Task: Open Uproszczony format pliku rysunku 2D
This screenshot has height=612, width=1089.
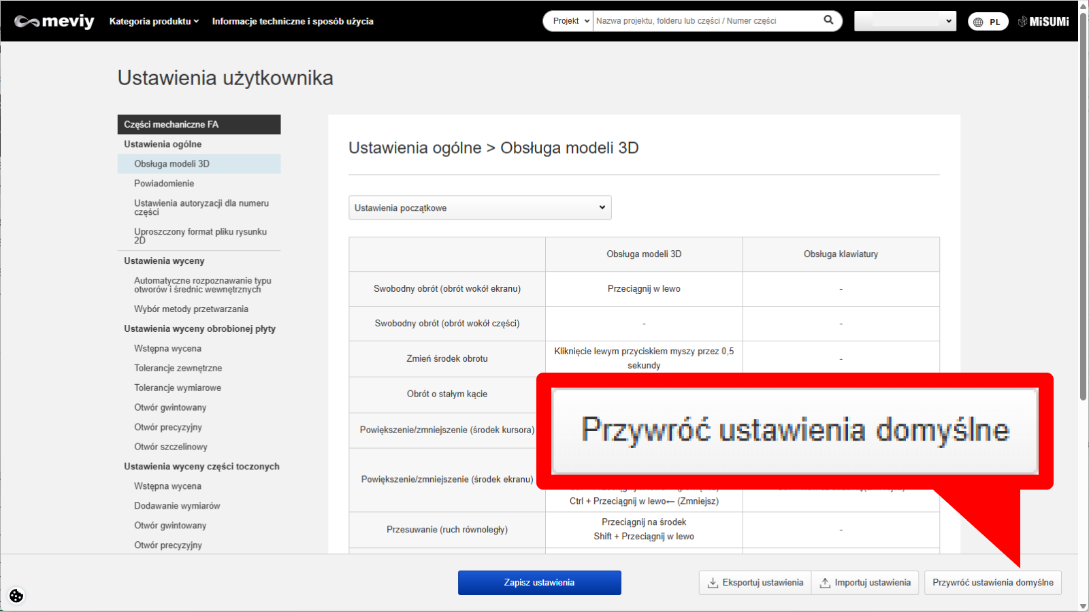Action: [200, 235]
